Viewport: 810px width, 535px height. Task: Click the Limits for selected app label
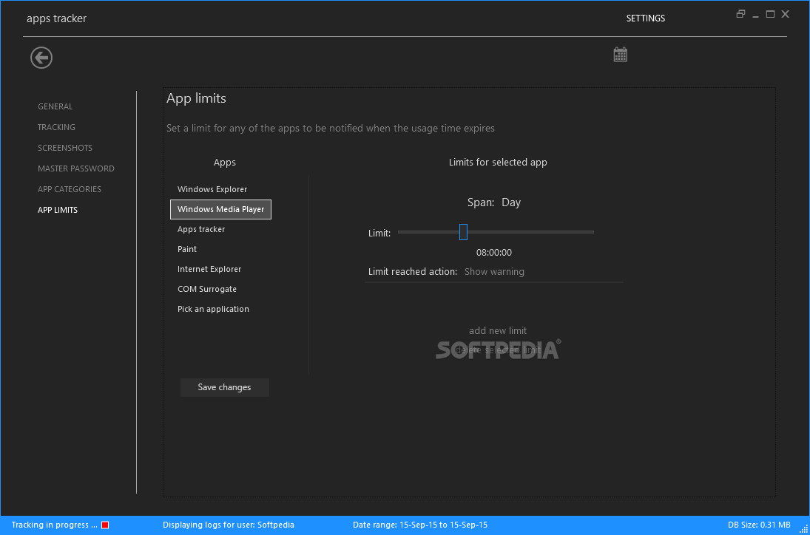498,162
